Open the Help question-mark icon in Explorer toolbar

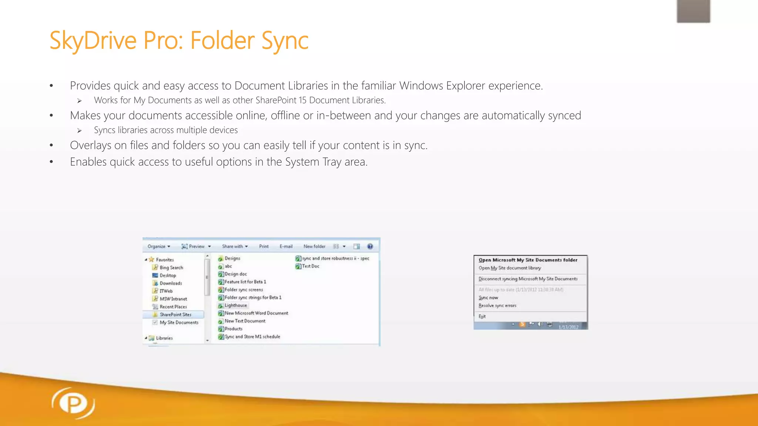pos(370,247)
